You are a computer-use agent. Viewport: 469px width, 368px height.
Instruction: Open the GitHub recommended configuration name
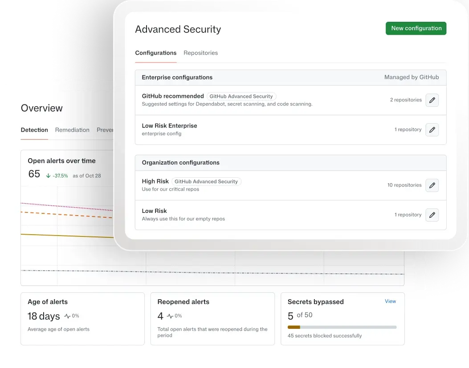172,96
